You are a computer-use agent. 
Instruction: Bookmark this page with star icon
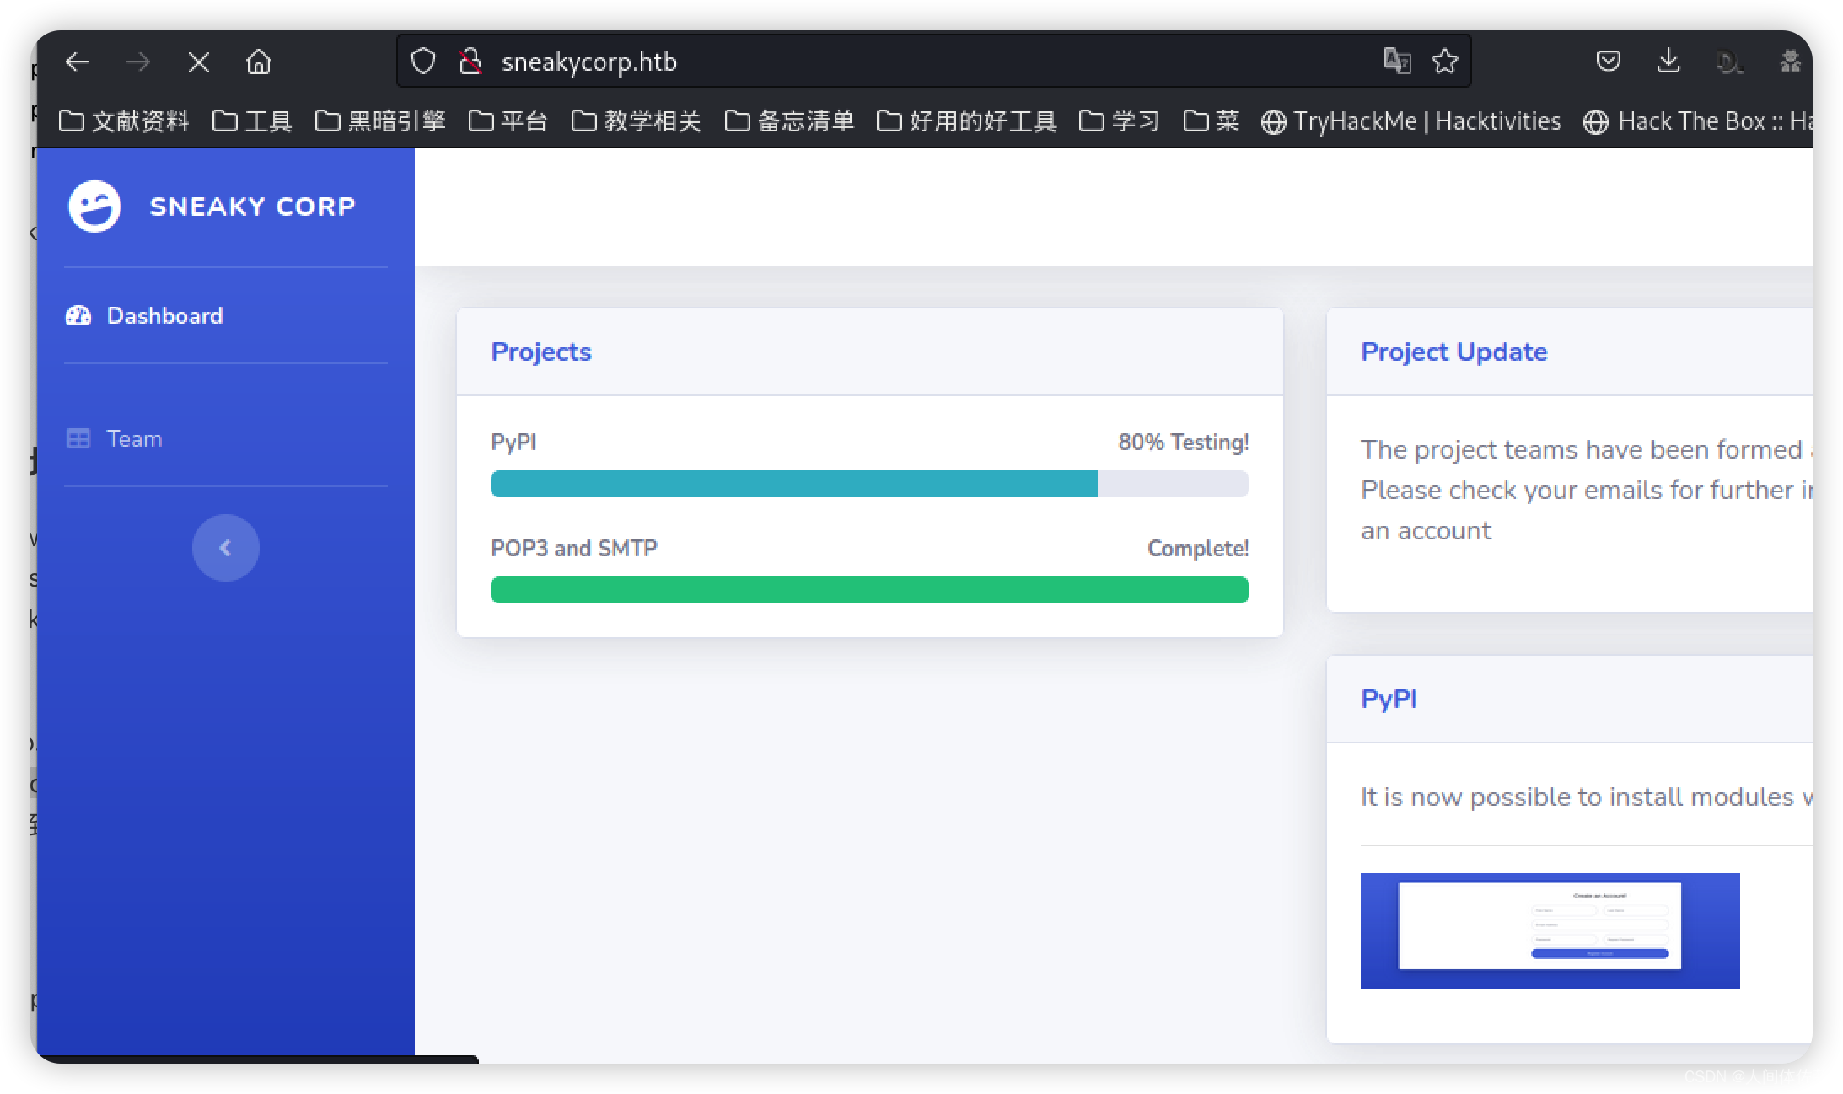pyautogui.click(x=1445, y=61)
